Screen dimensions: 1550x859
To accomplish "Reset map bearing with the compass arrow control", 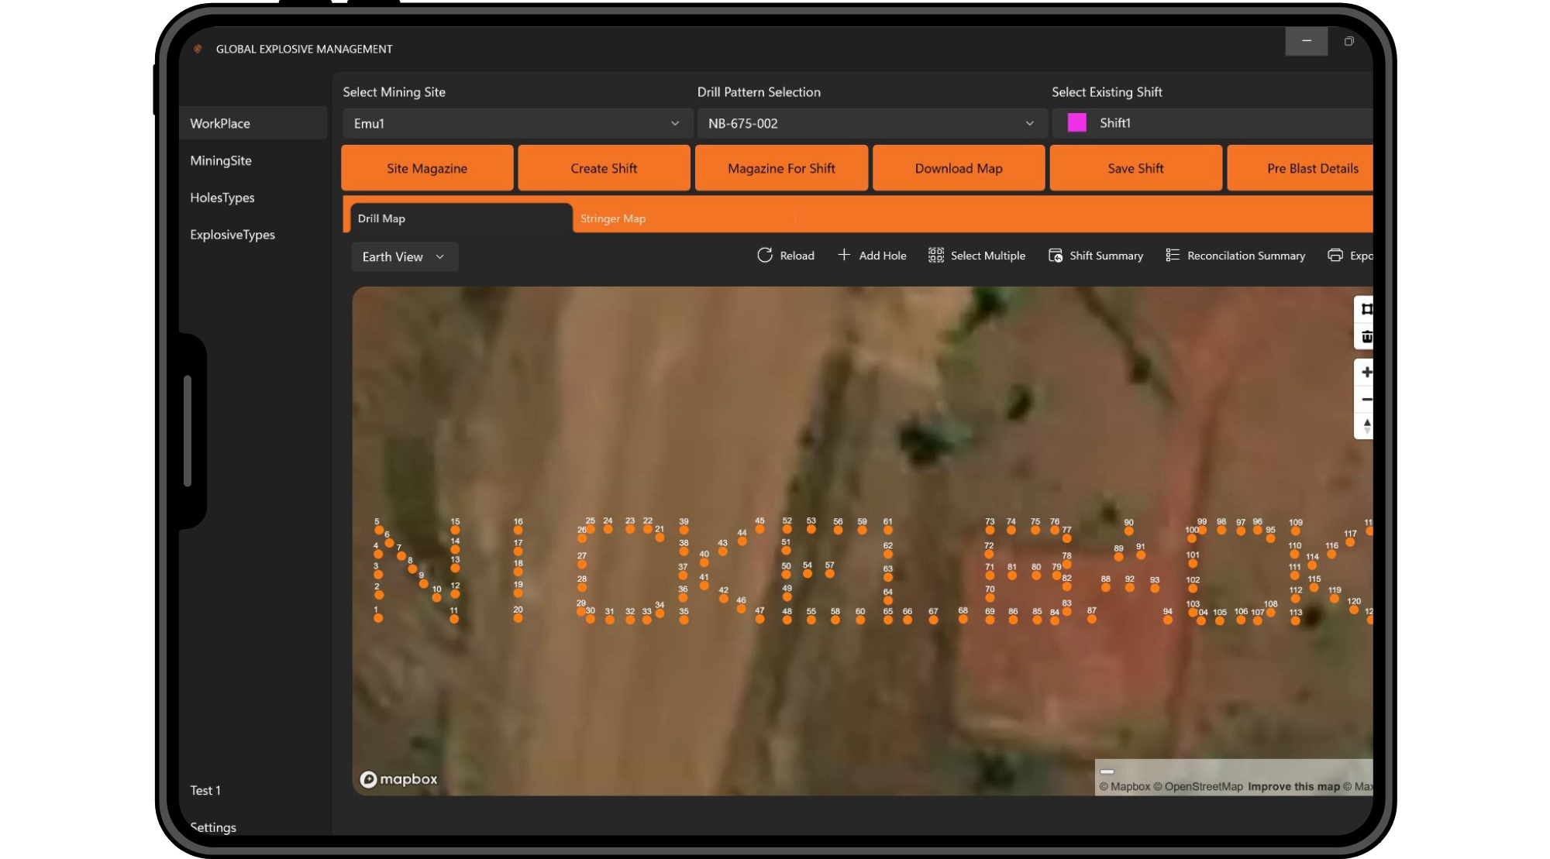I will (1366, 426).
